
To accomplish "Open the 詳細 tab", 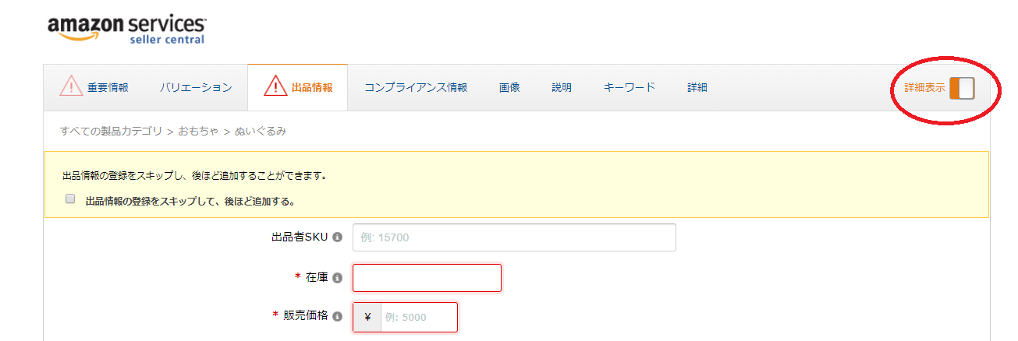I will point(697,87).
